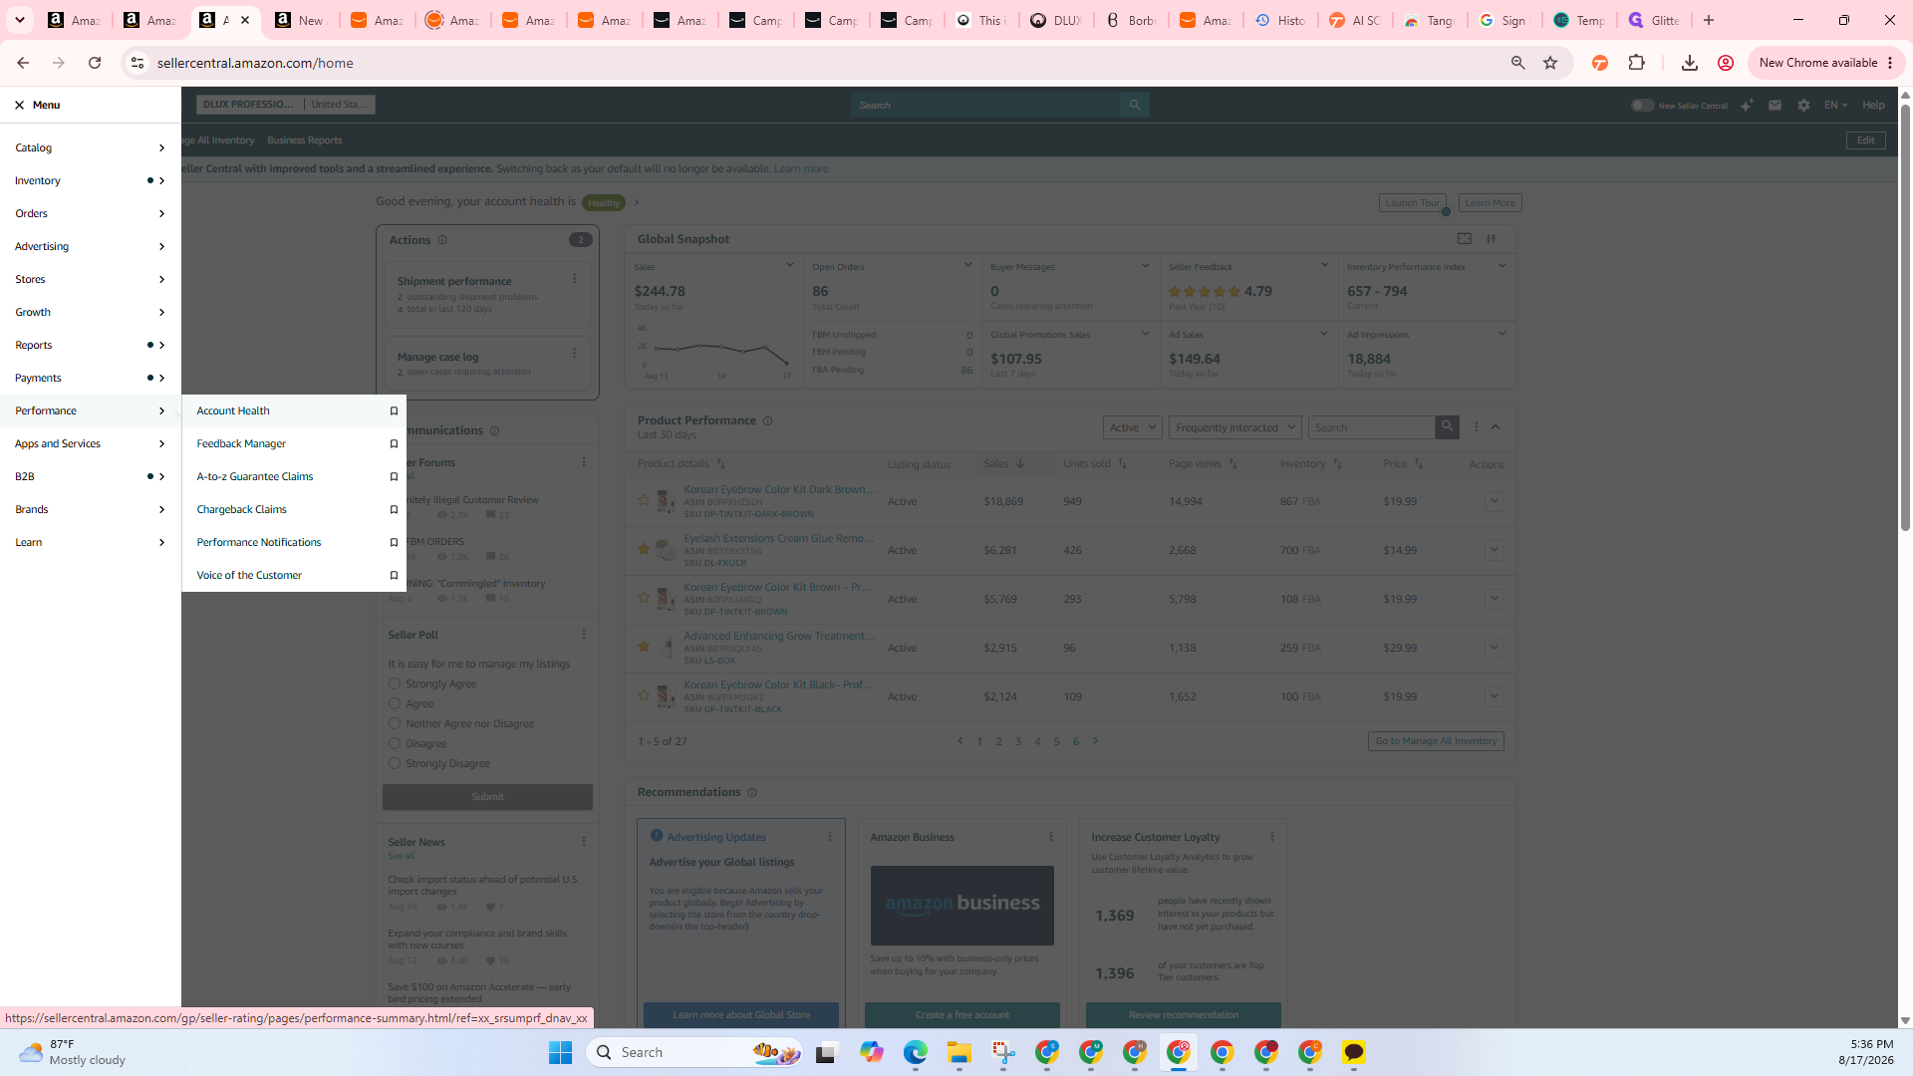This screenshot has height=1076, width=1913.
Task: Expand Inventory Performance Index card chevron
Action: click(1502, 265)
